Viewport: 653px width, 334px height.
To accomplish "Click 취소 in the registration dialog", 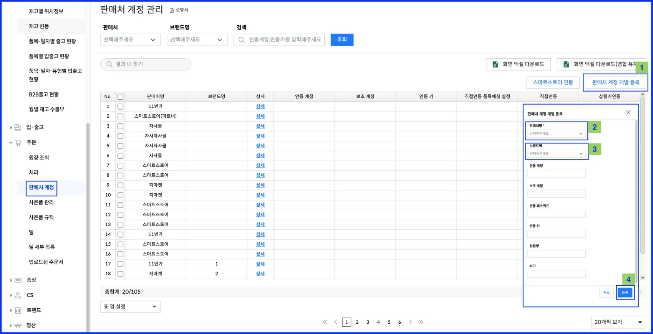I will point(607,293).
